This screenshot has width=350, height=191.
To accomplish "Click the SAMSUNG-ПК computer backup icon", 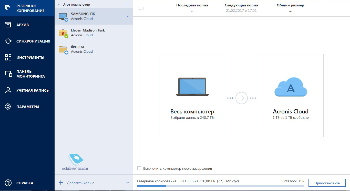I will coord(63,17).
